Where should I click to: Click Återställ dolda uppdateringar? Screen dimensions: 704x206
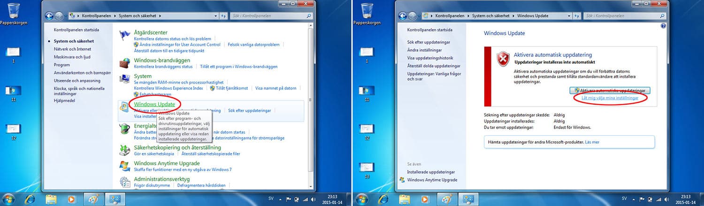tap(434, 66)
